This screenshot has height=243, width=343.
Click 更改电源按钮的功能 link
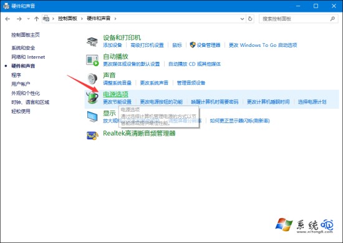coord(162,102)
